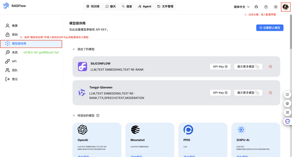The image size is (292, 157).
Task: Toggle the light/dark theme sun icon
Action: pos(276,7)
